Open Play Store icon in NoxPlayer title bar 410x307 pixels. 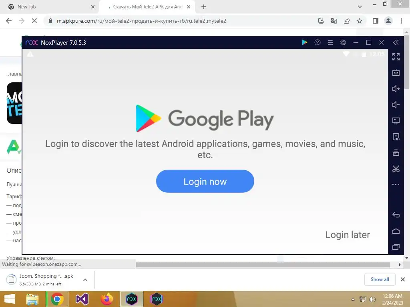click(304, 42)
